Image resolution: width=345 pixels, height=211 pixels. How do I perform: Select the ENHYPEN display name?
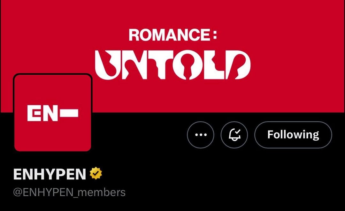[50, 174]
